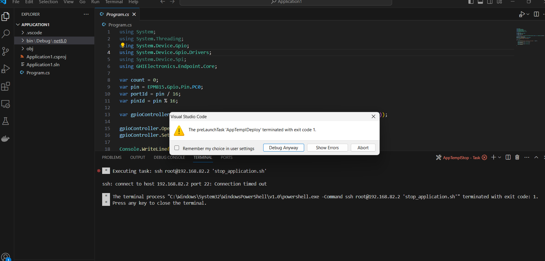This screenshot has width=545, height=261.
Task: Open the Explorer view in activity bar
Action: [x=6, y=17]
